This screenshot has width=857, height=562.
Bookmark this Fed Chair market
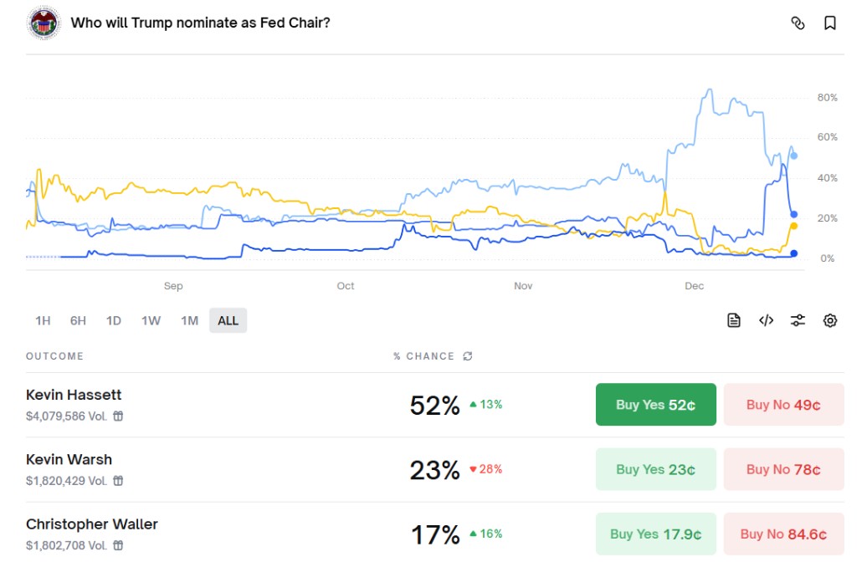830,23
